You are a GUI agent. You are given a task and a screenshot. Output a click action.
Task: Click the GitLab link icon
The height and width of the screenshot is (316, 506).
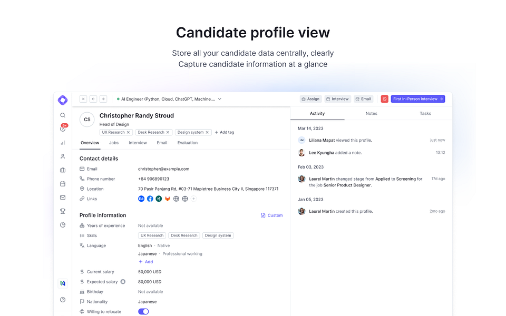tap(168, 199)
